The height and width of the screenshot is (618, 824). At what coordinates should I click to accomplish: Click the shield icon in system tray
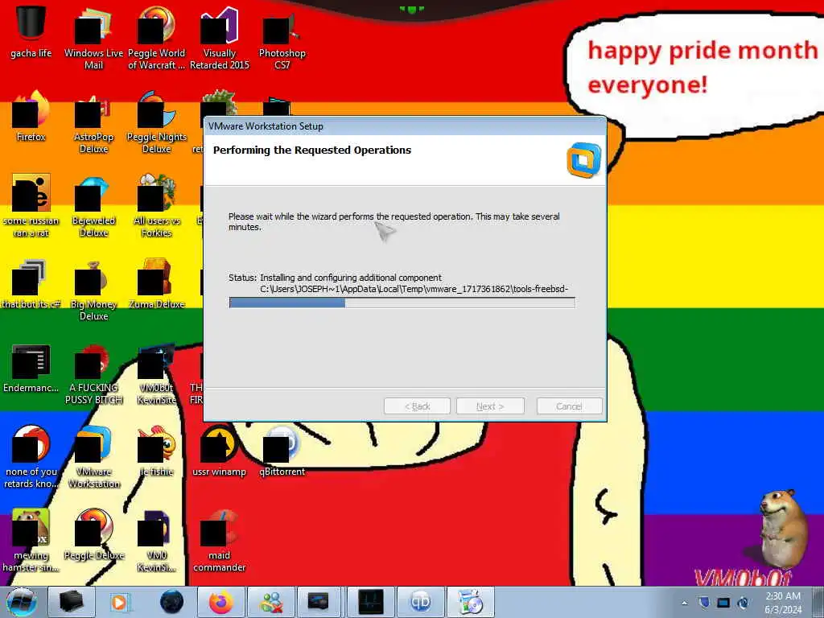click(x=704, y=603)
